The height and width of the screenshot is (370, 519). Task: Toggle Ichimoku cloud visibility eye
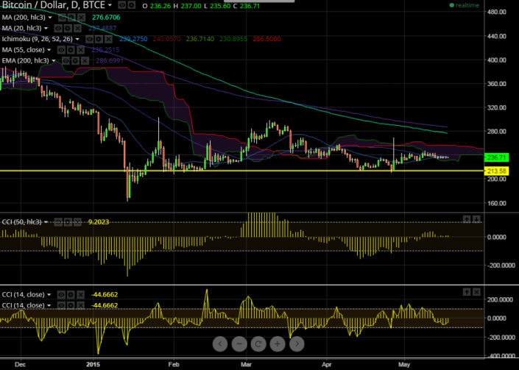point(89,39)
